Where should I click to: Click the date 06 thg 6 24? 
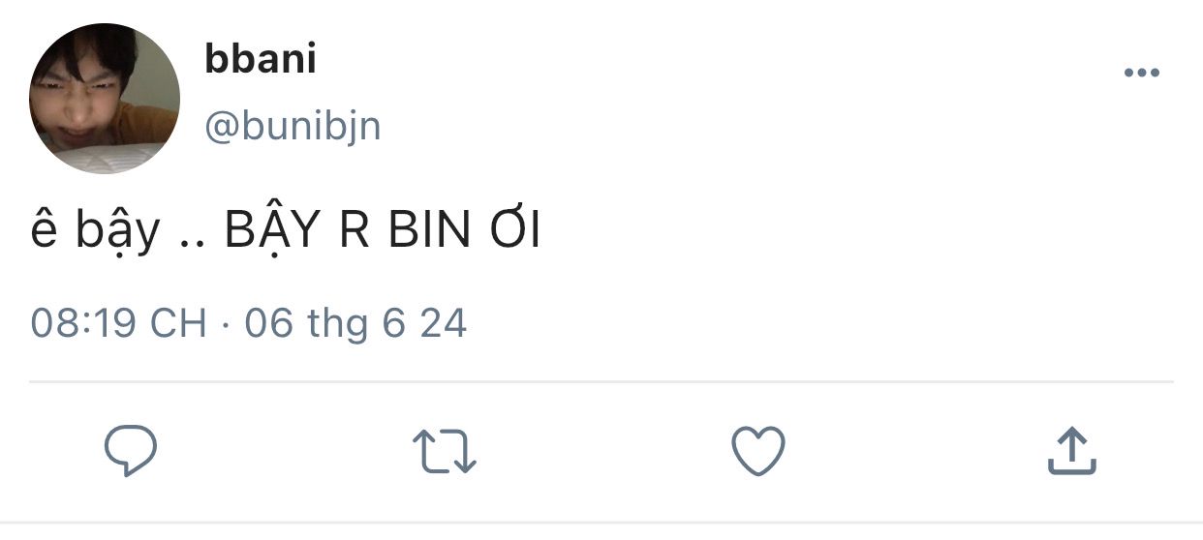tap(355, 323)
